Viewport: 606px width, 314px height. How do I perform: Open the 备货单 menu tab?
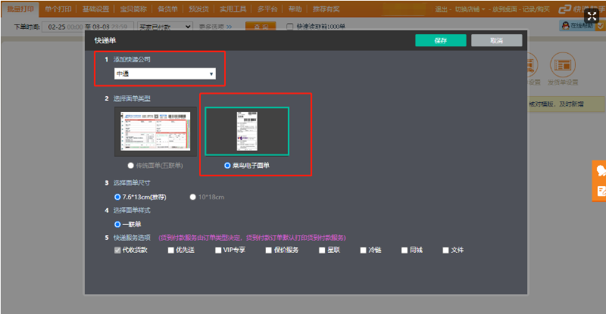pos(167,9)
